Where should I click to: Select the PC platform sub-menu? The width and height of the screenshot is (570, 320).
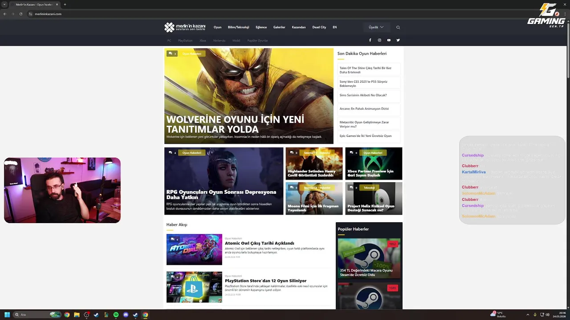[x=169, y=40]
